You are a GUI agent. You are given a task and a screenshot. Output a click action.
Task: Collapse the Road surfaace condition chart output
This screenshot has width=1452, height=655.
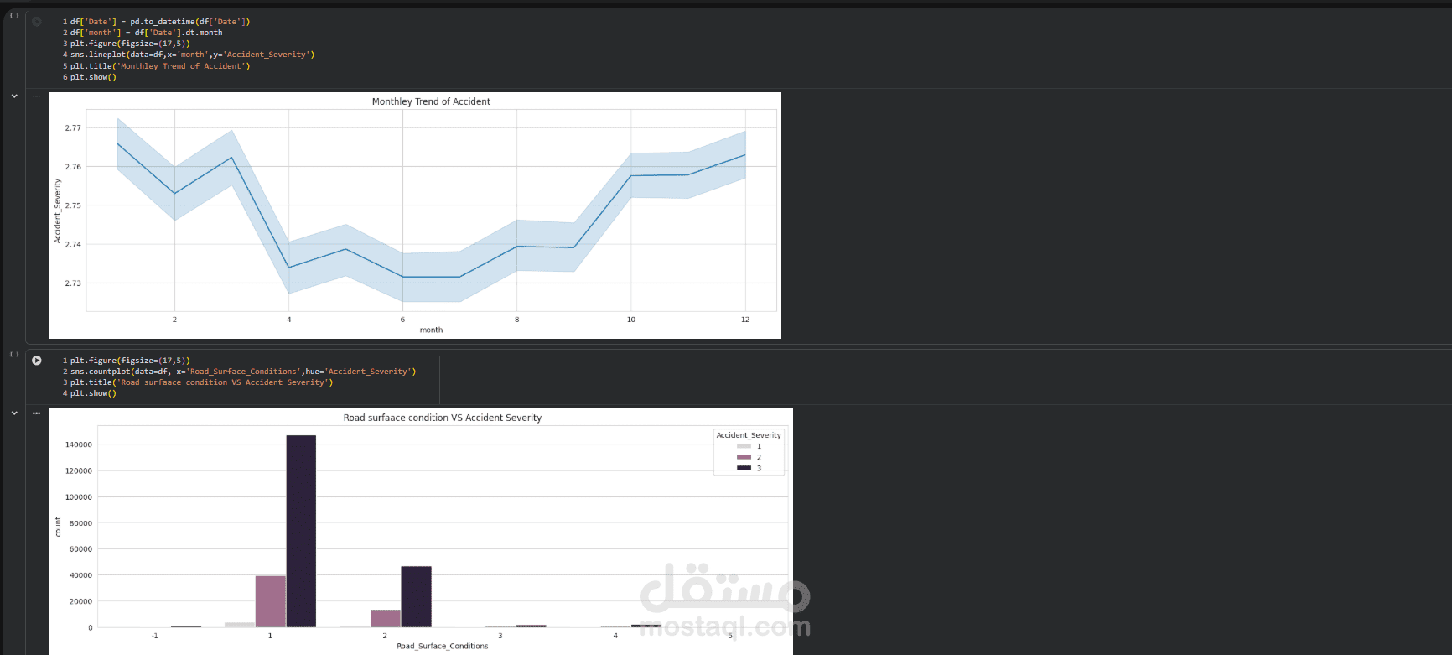[x=14, y=413]
